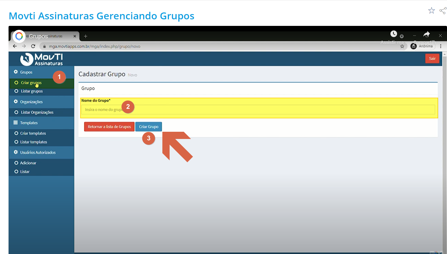447x254 pixels.
Task: Select Listar grupos in the sidebar
Action: pos(41,91)
